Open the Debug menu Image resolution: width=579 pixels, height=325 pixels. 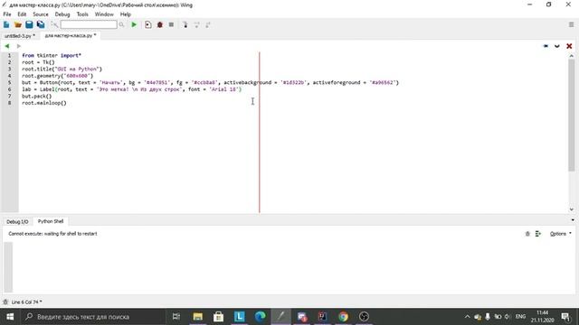62,14
